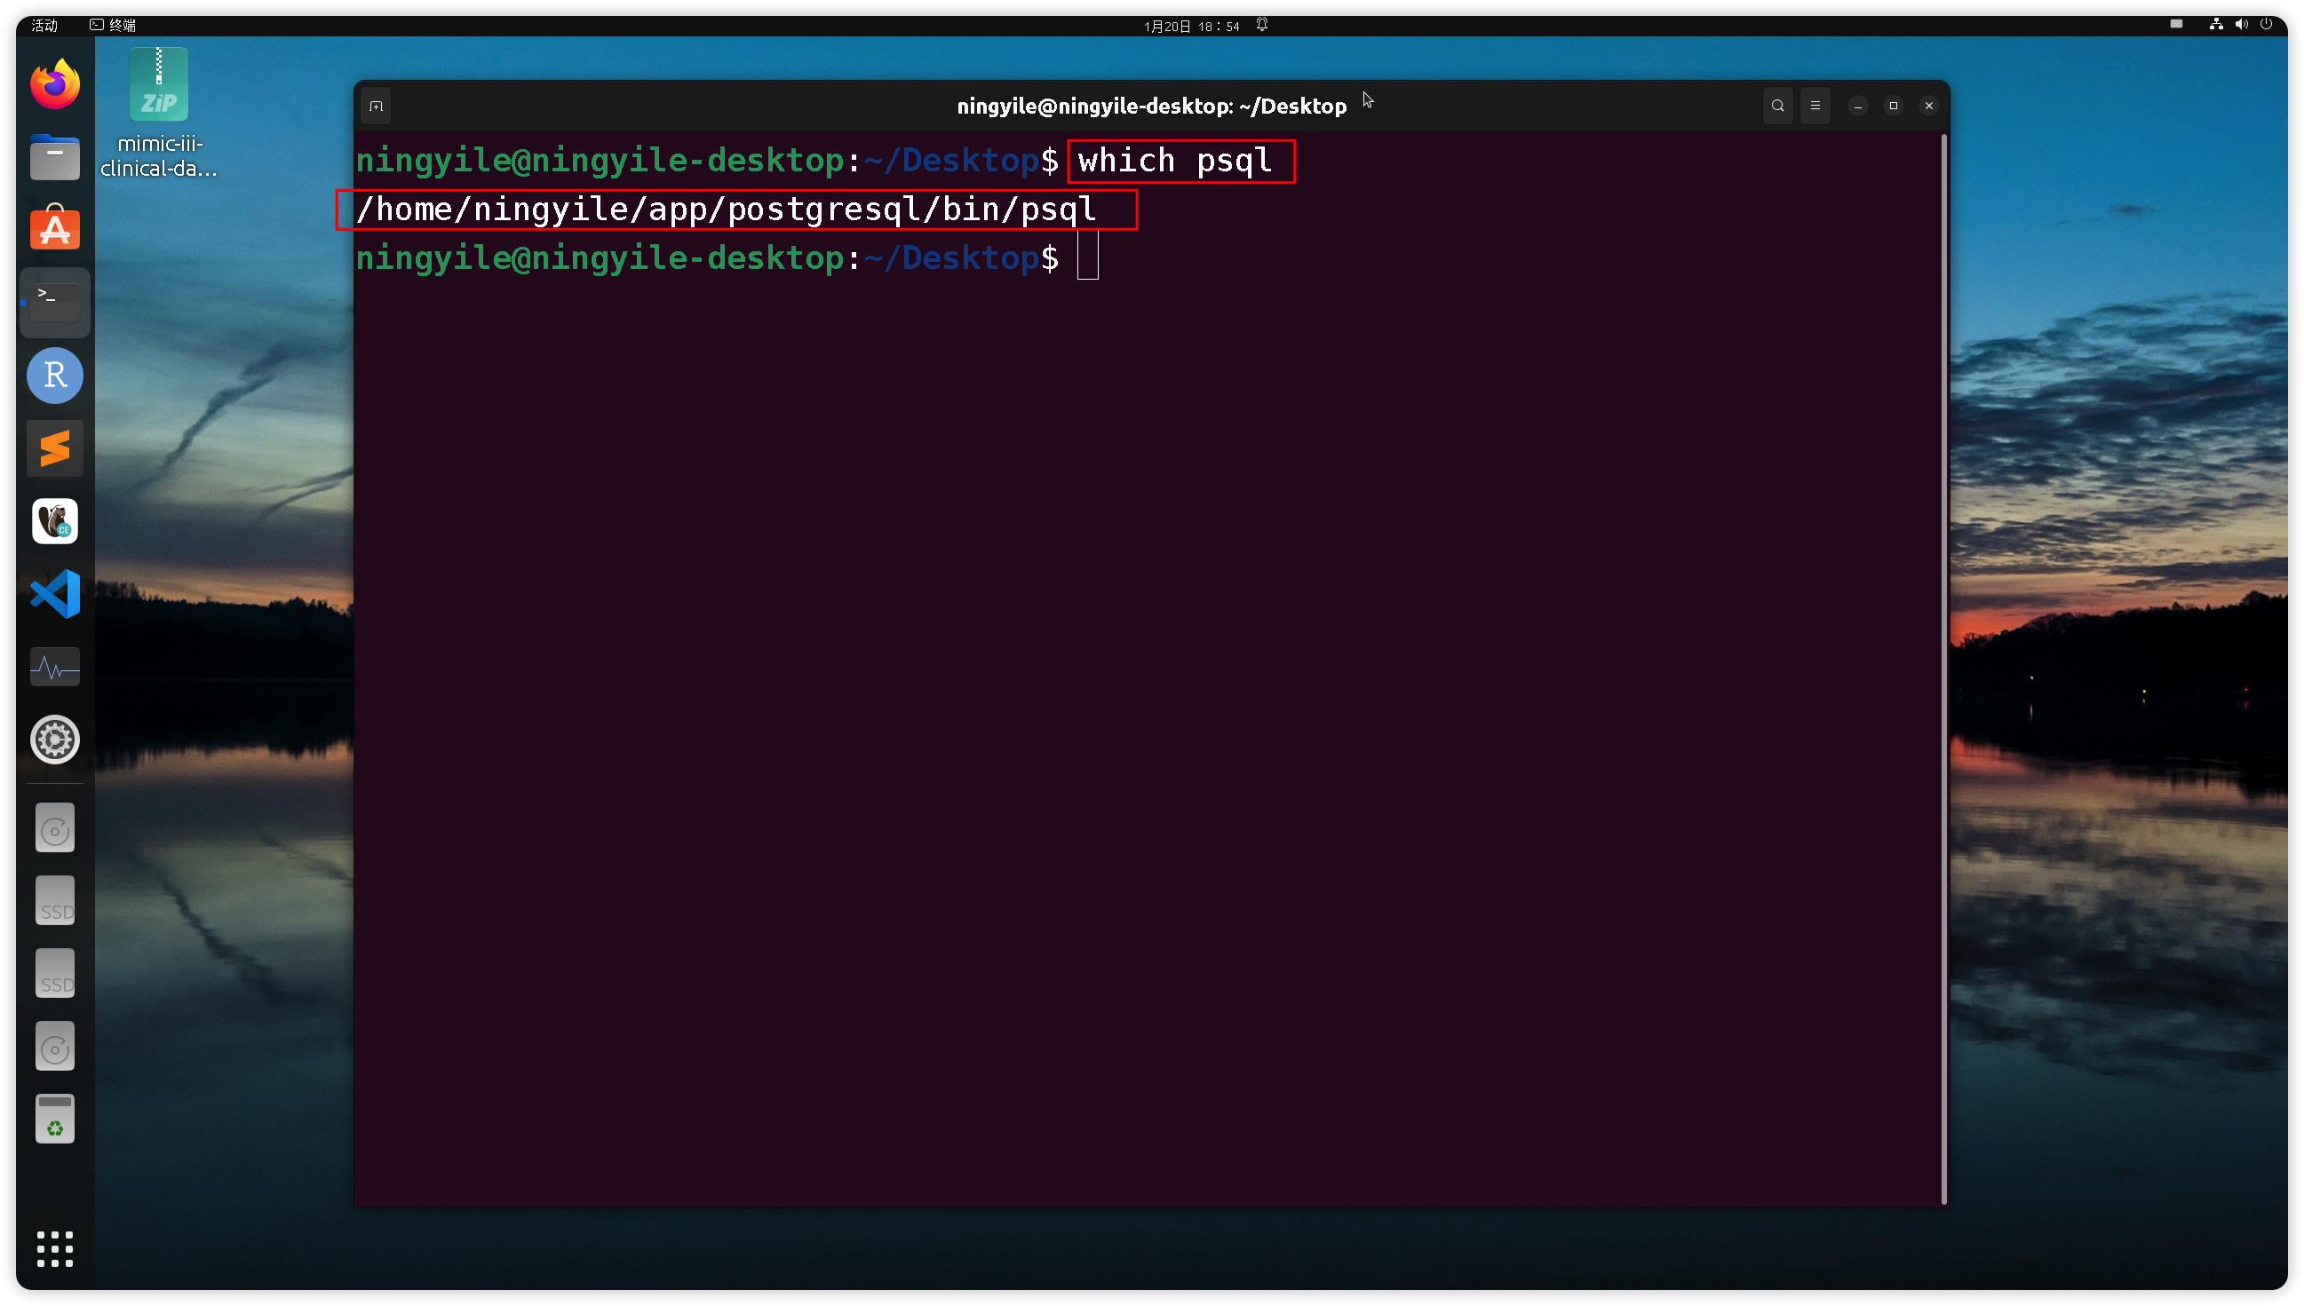Open the Trash in dock
The image size is (2304, 1306).
pos(55,1120)
